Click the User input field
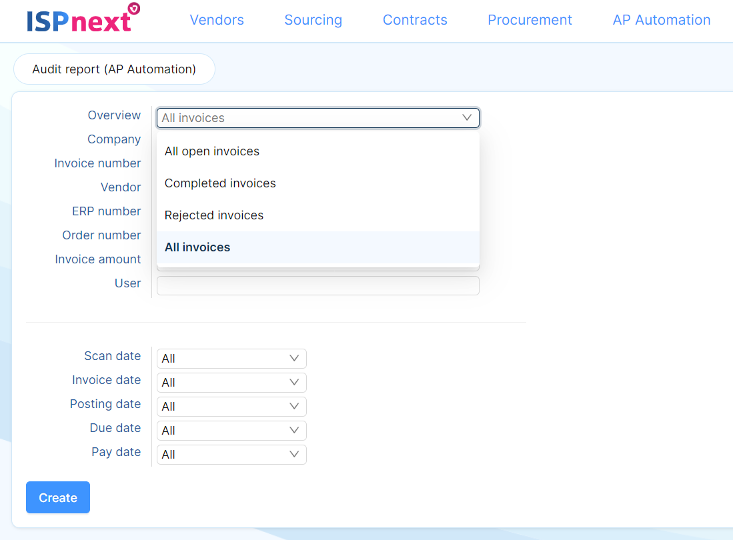This screenshot has height=540, width=733. [318, 285]
